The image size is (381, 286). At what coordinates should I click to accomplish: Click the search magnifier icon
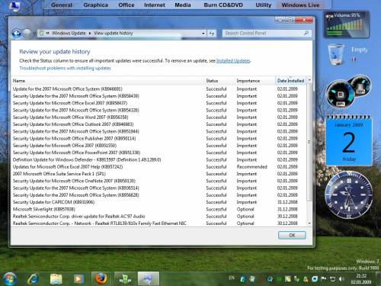pyautogui.click(x=306, y=33)
